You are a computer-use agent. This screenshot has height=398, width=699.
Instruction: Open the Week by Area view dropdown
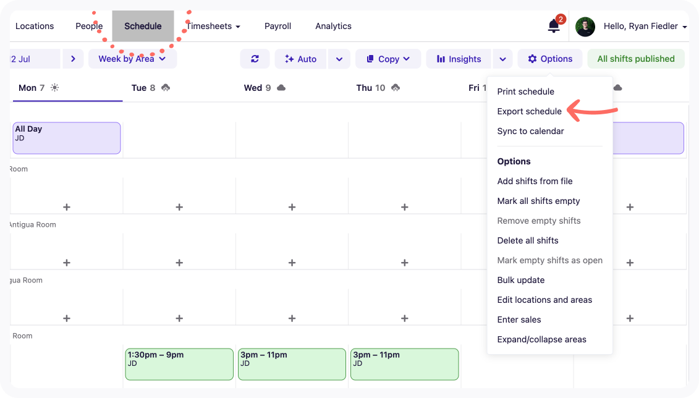132,59
